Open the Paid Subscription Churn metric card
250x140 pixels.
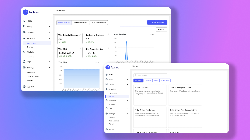point(185,95)
